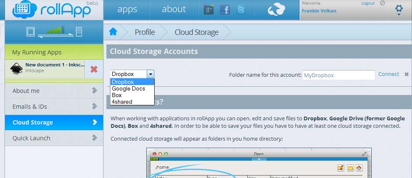Image resolution: width=412 pixels, height=178 pixels.
Task: Close the running Inkscape app
Action: [94, 69]
